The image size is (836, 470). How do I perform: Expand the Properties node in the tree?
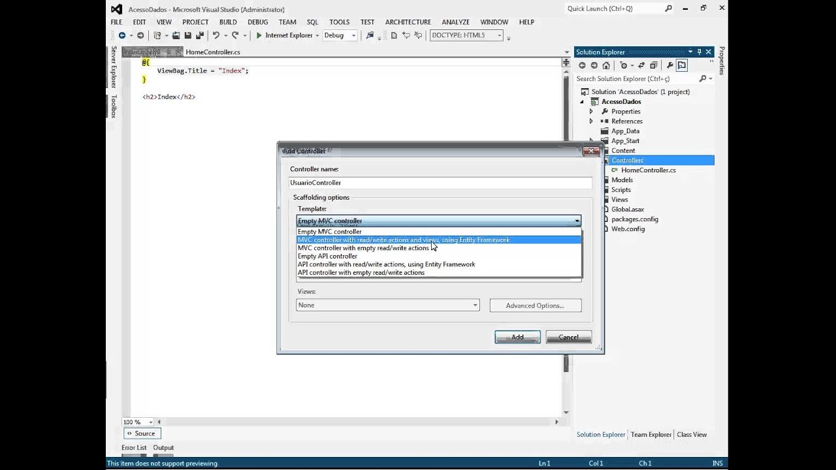pos(591,112)
